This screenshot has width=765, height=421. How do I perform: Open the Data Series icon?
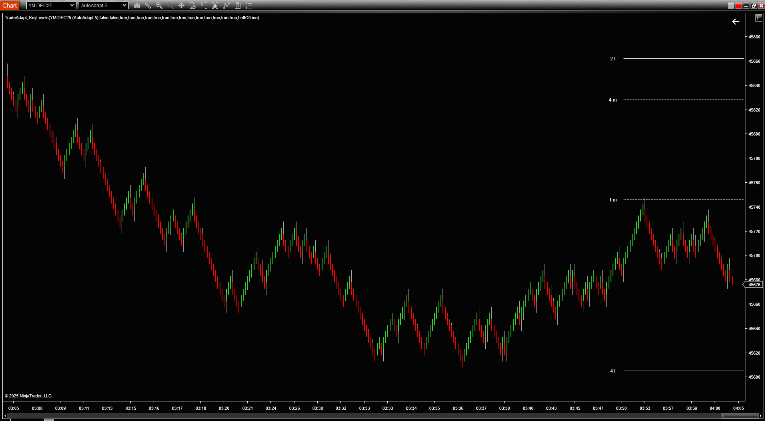215,6
